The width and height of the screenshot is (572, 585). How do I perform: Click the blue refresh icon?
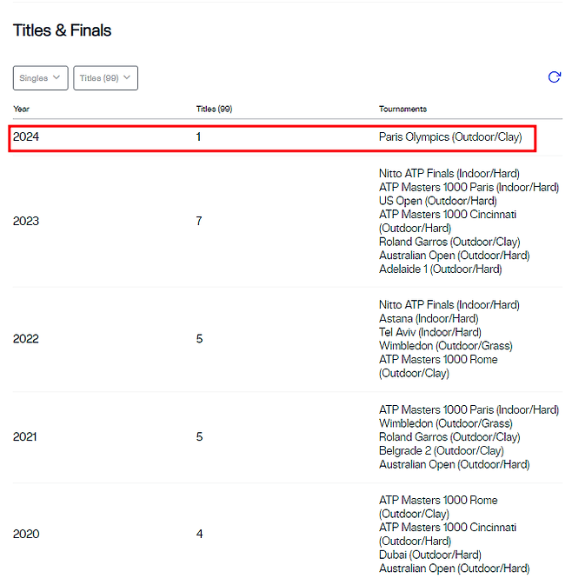(x=554, y=77)
